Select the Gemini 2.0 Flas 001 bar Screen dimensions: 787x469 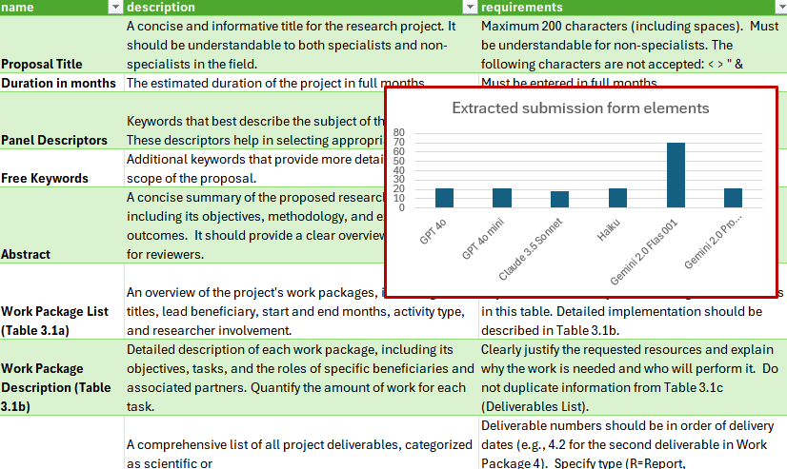pos(676,175)
